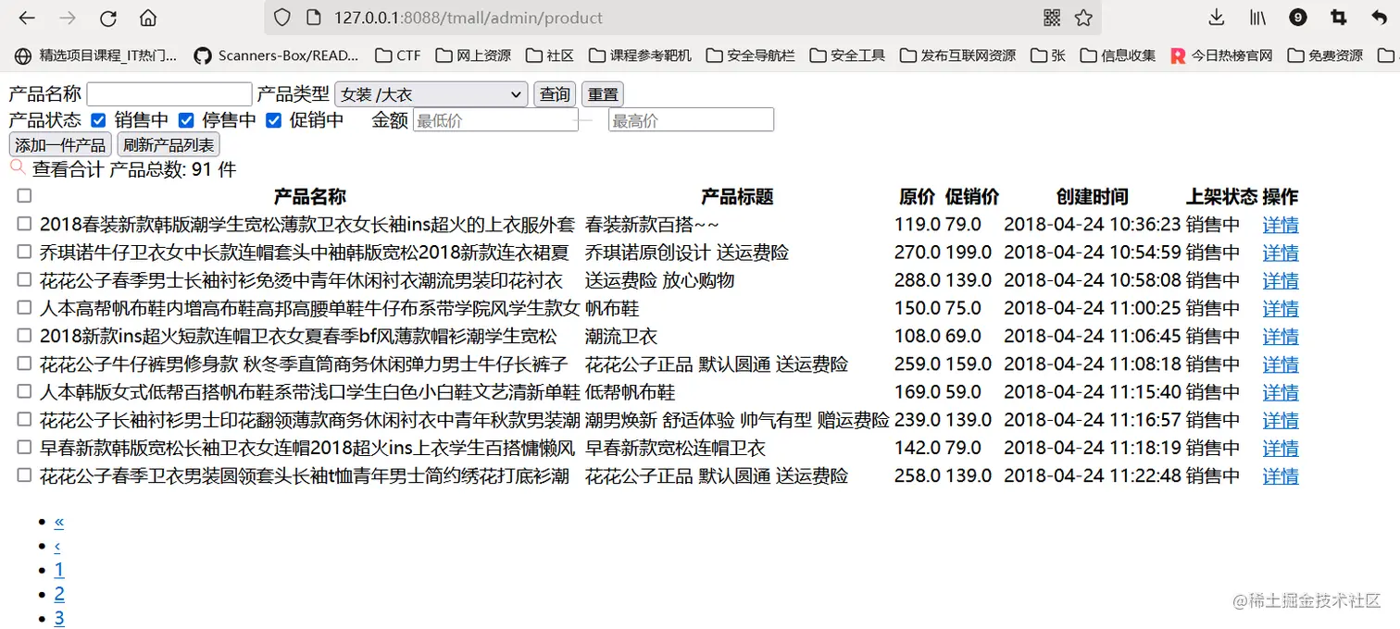Open the 产品类型 dropdown showing 女装/大衣
1400x629 pixels.
(x=431, y=93)
